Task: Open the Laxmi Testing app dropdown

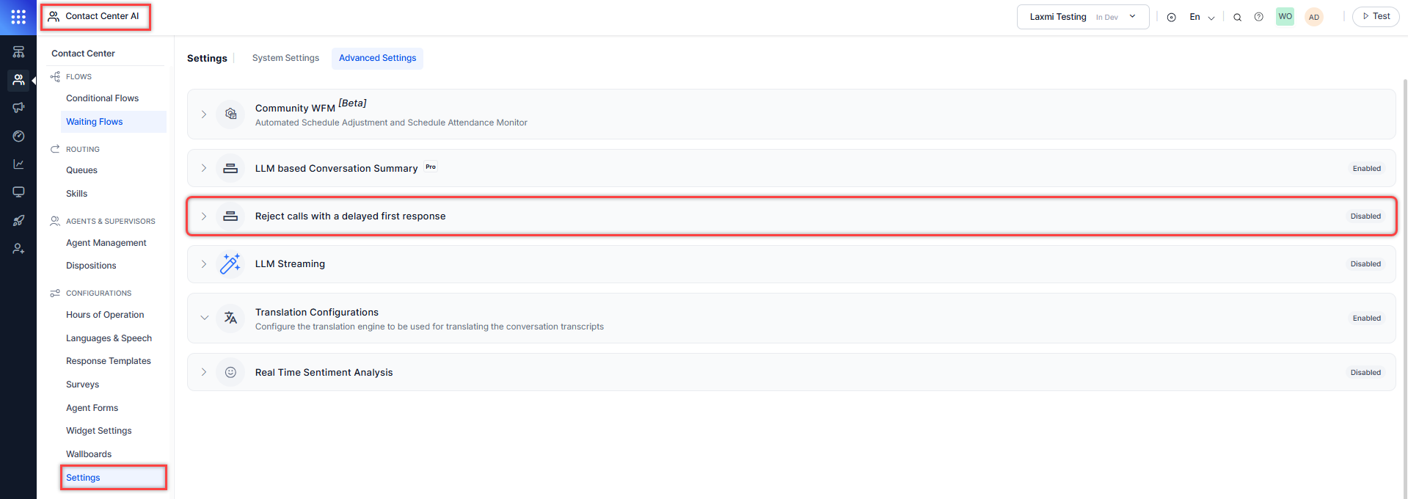Action: click(x=1082, y=17)
